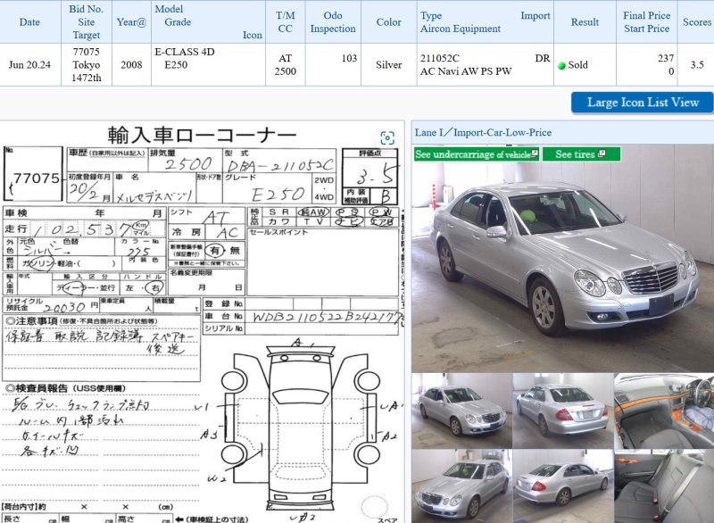
Task: Click the 1472th target text
Action: pos(86,78)
